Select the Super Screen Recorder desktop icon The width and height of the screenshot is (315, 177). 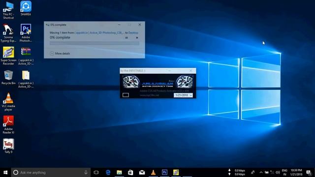[8, 56]
